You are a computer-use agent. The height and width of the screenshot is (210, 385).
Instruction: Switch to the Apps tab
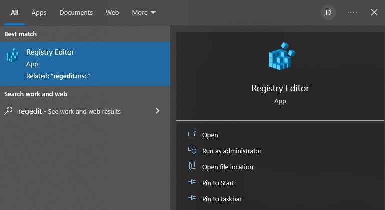[39, 13]
